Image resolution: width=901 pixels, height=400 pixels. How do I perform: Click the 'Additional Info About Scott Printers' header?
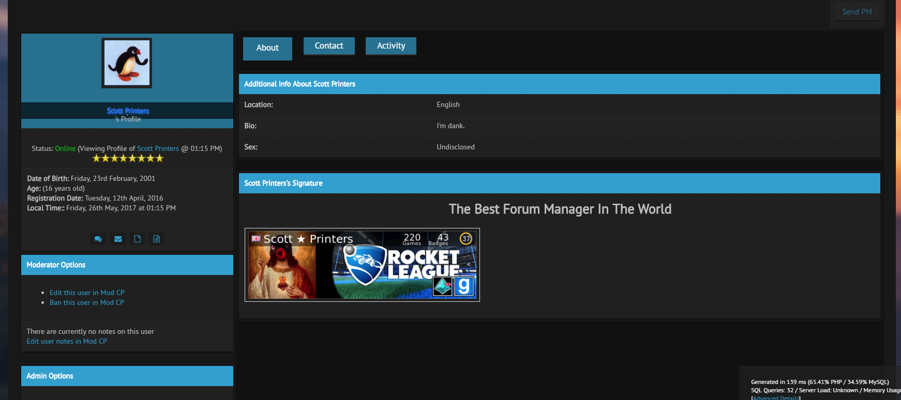coord(560,84)
